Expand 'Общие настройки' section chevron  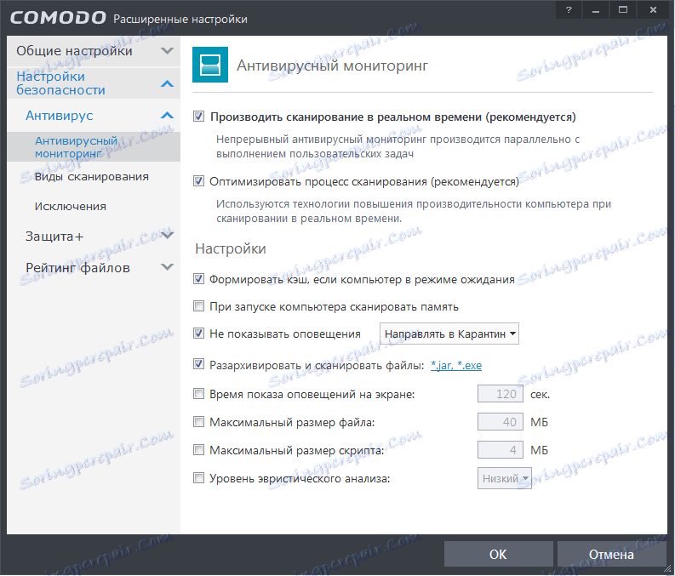pos(167,51)
